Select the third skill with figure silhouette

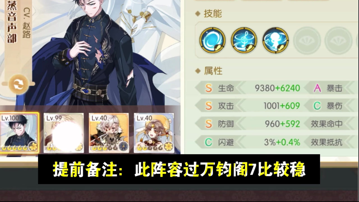[275, 40]
